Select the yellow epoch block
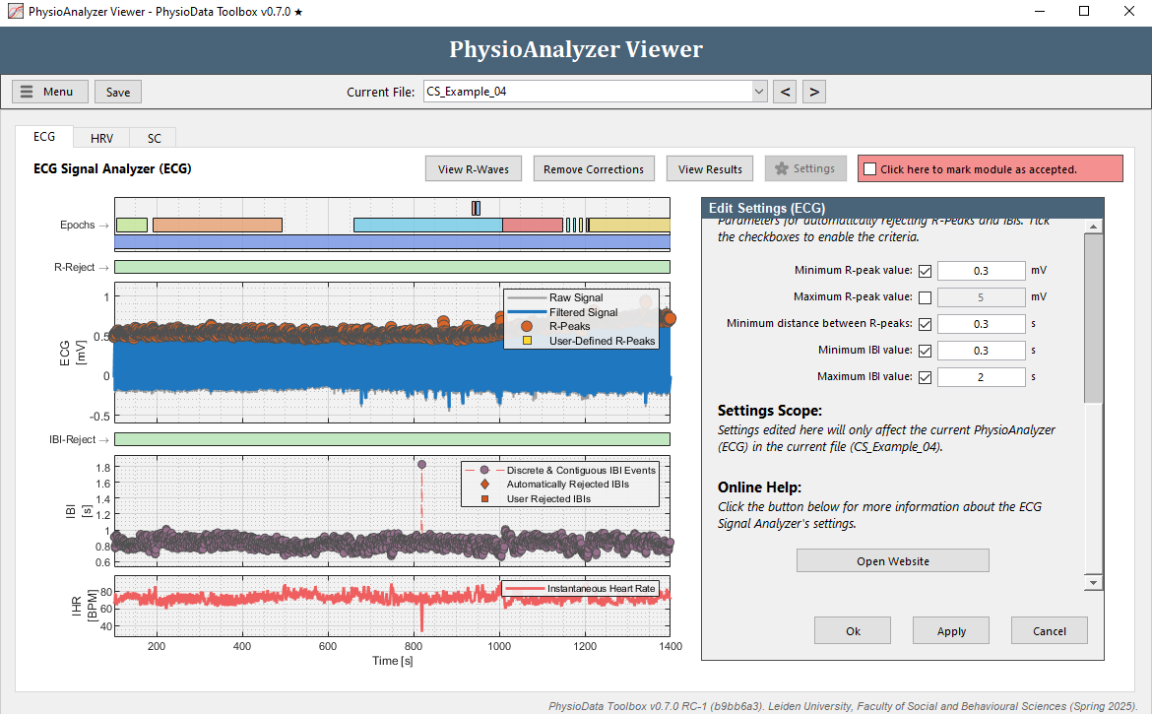Viewport: 1152px width, 714px height. 629,225
